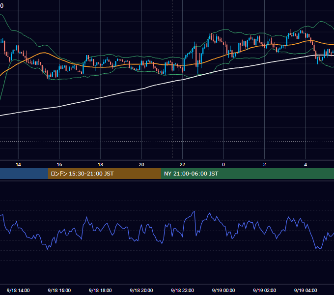Click the 20 hour axis label
Viewport: 334px width, 295px height.
point(141,165)
